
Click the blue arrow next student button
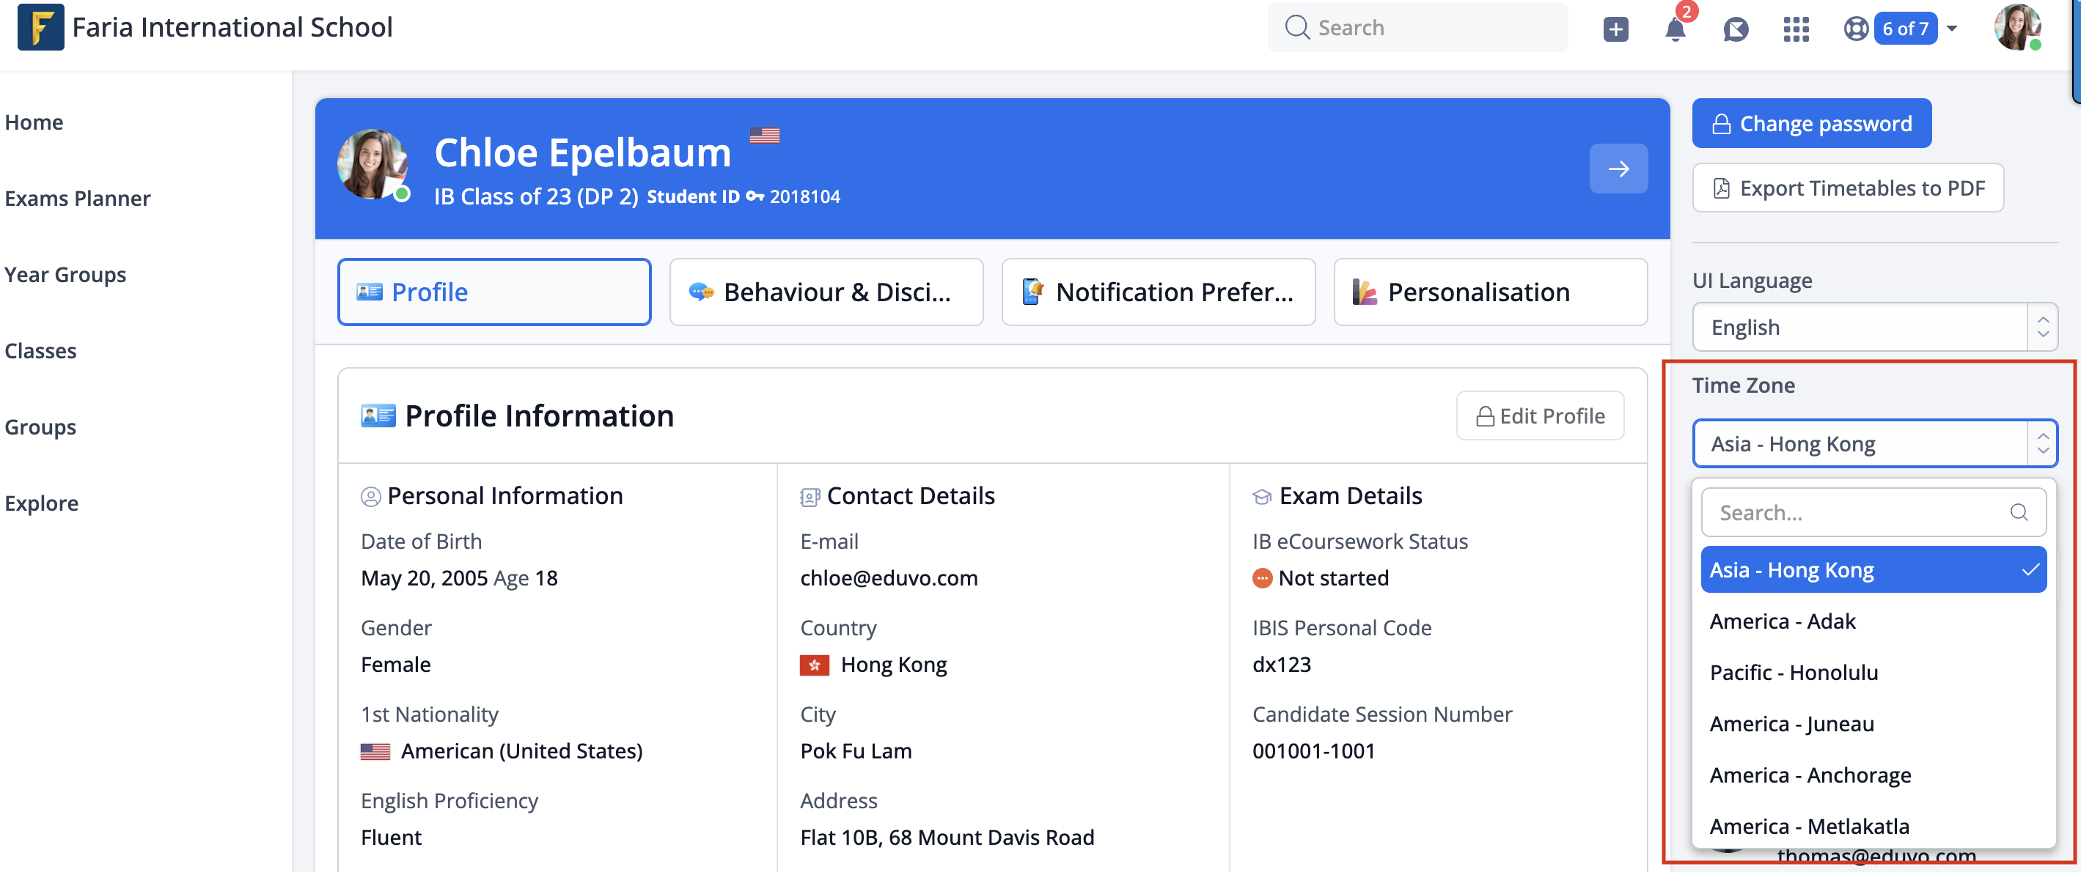1618,169
